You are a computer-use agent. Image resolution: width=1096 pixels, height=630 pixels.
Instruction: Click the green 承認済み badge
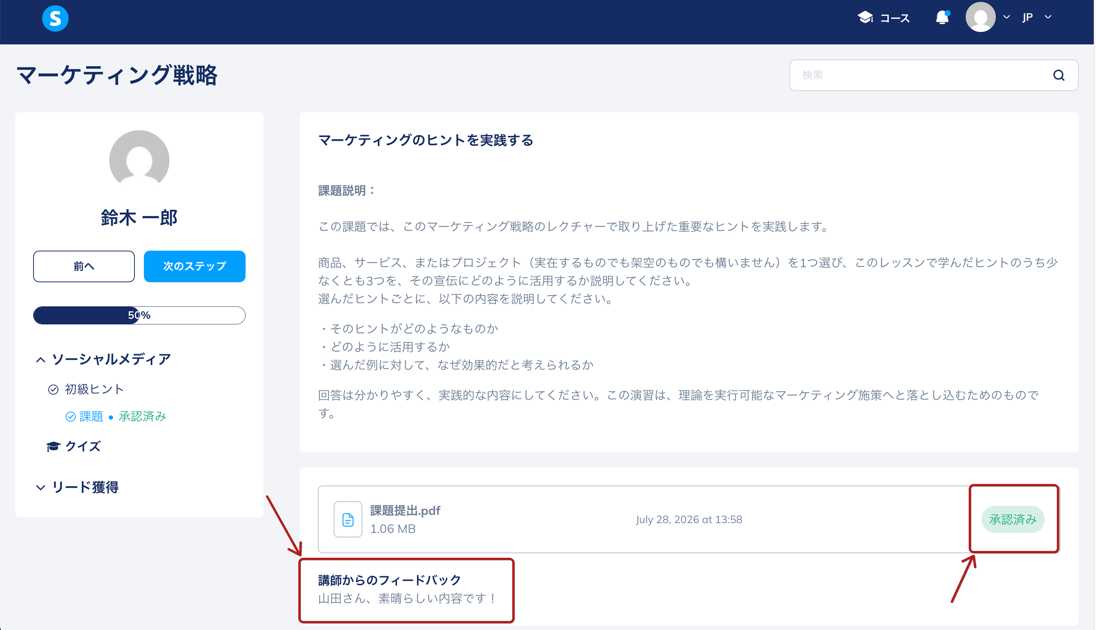(x=1013, y=519)
